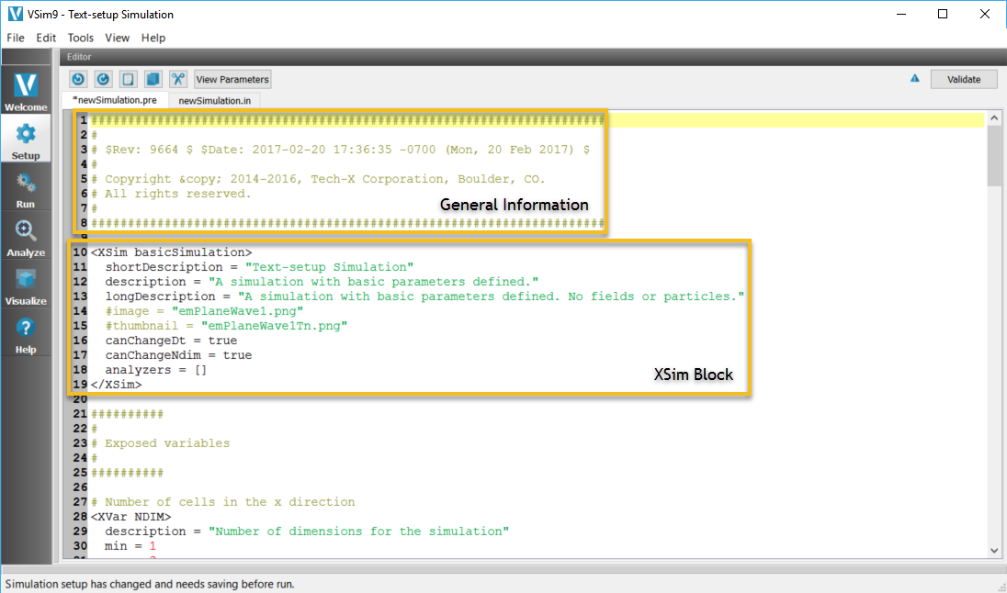Viewport: 1007px width, 593px height.
Task: Click the redo icon in editor toolbar
Action: pos(103,79)
